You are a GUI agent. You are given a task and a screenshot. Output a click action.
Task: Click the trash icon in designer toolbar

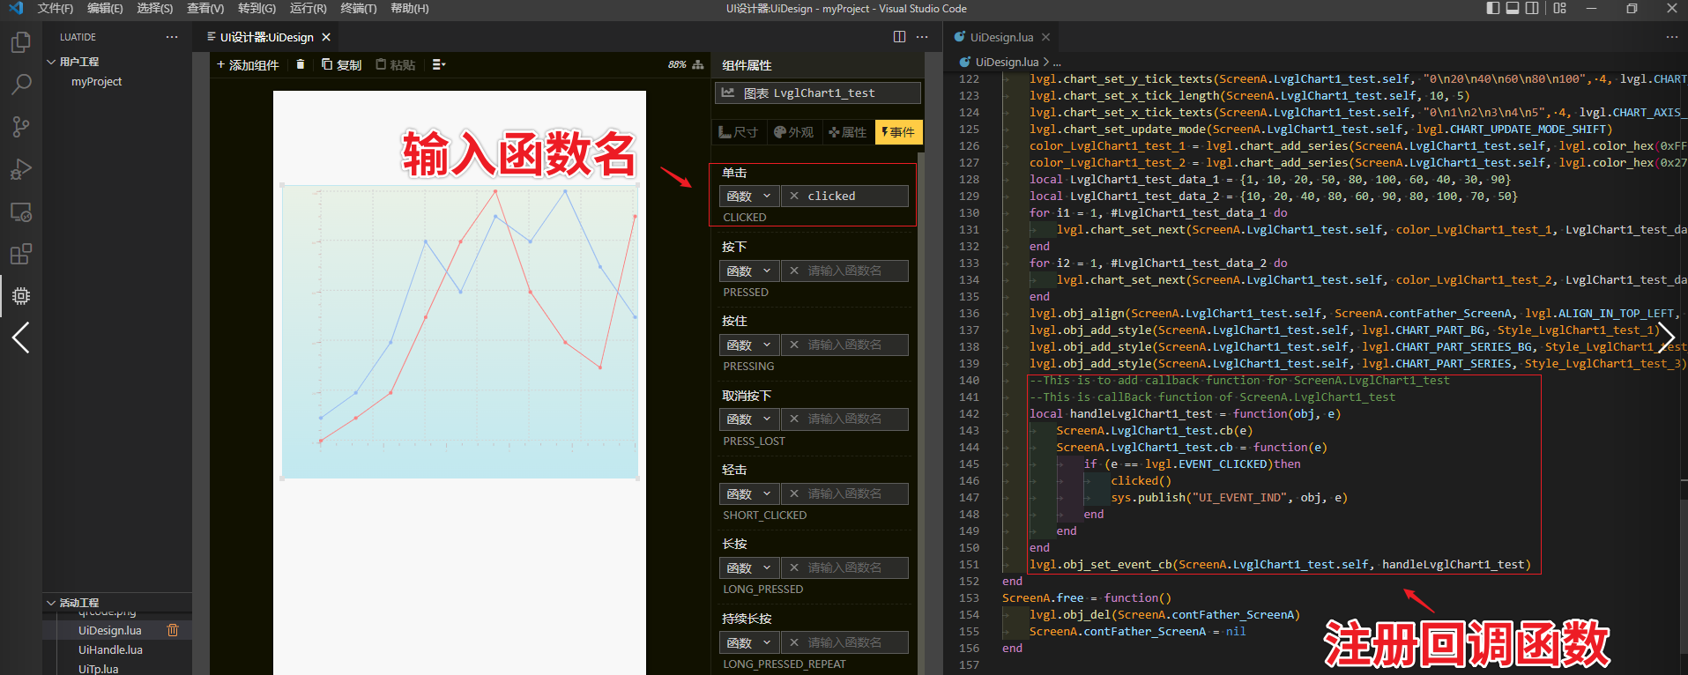coord(301,64)
